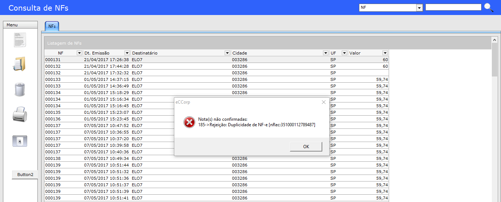Select date cell 07/05/2017 10:47:52

[107, 126]
